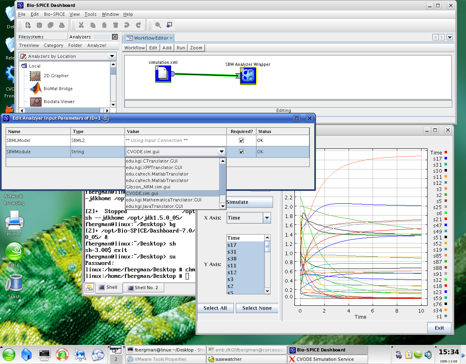
Task: Click the Y Axis list scroll down arrow
Action: tap(267, 291)
